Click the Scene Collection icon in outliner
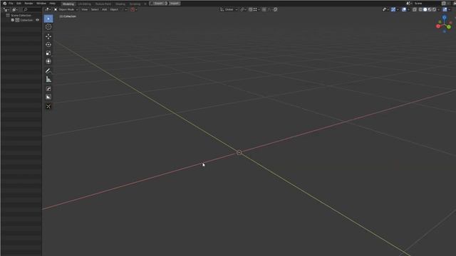 (x=8, y=15)
